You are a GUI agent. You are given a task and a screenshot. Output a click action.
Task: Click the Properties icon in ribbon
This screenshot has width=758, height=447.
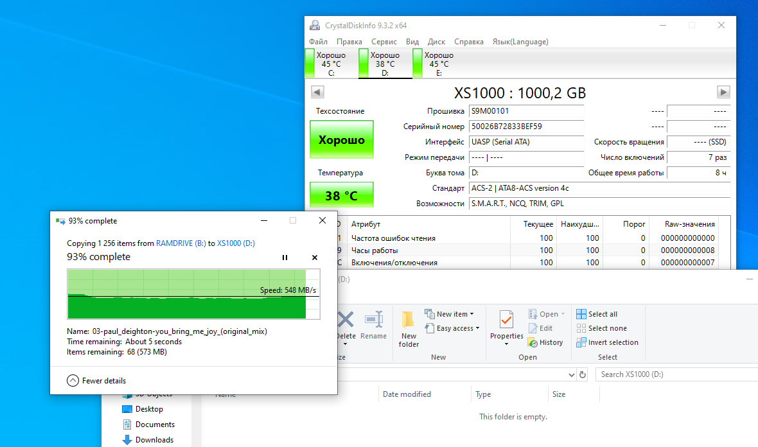click(506, 319)
